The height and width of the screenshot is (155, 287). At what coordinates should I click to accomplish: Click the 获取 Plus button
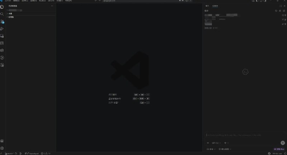pos(279,149)
